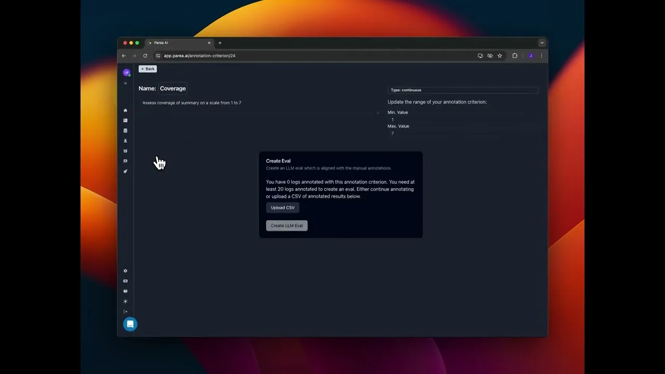Edit the Coverage name field
Image resolution: width=665 pixels, height=374 pixels.
[x=172, y=88]
